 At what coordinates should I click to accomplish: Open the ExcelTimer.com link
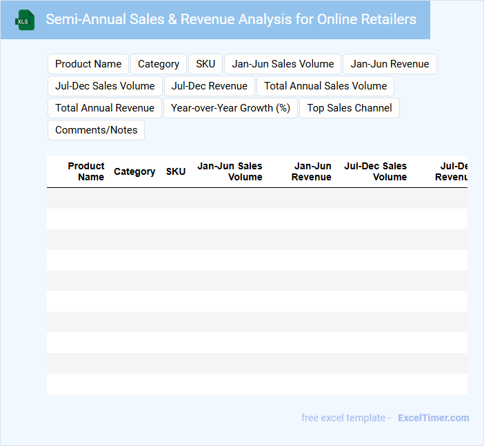pyautogui.click(x=433, y=418)
